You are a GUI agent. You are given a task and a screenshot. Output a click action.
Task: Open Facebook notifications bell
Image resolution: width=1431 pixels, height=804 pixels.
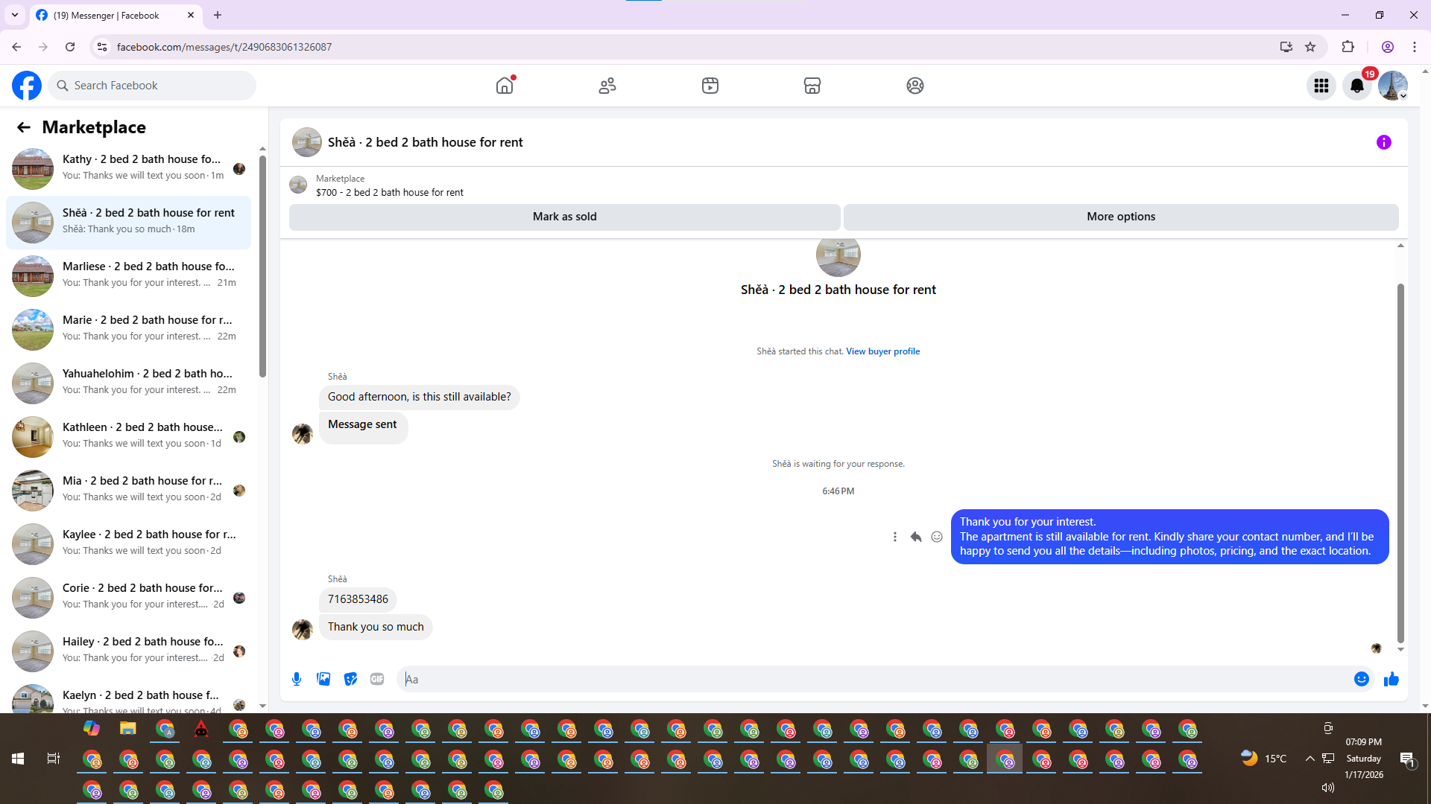tap(1356, 86)
